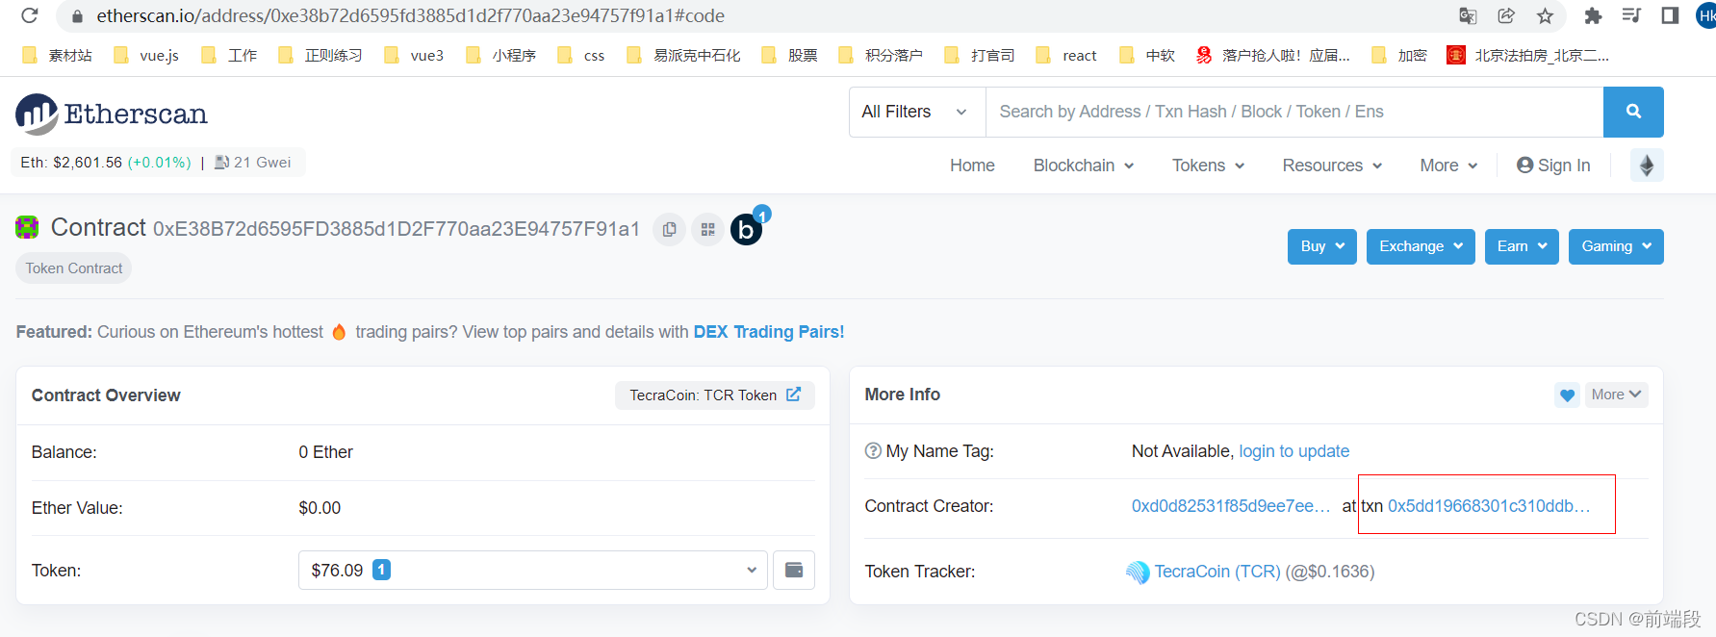Screen dimensions: 1716x637
Task: Click the login to update link
Action: click(x=1293, y=451)
